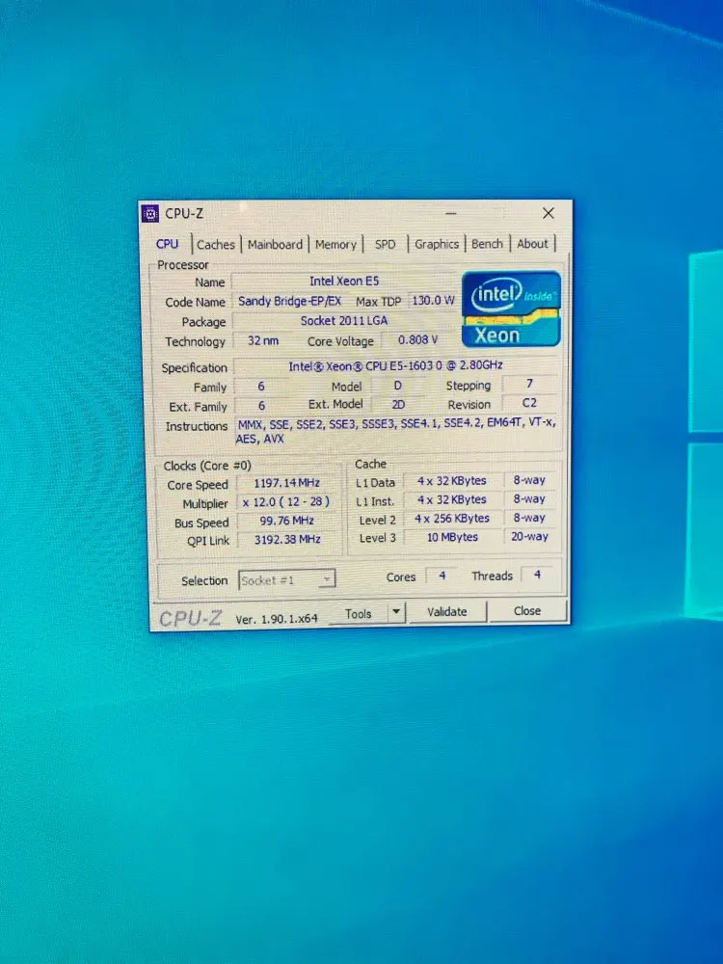Click the core speed 1197.14 MHz

(287, 483)
